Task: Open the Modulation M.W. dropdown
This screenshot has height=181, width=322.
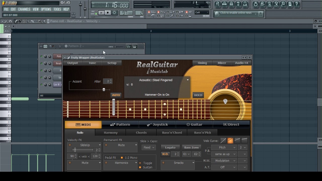Action: [224, 161]
